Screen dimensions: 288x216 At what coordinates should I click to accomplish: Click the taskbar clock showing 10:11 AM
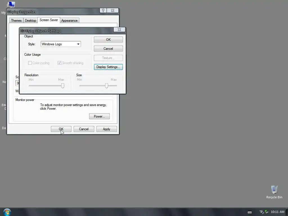tap(278, 212)
